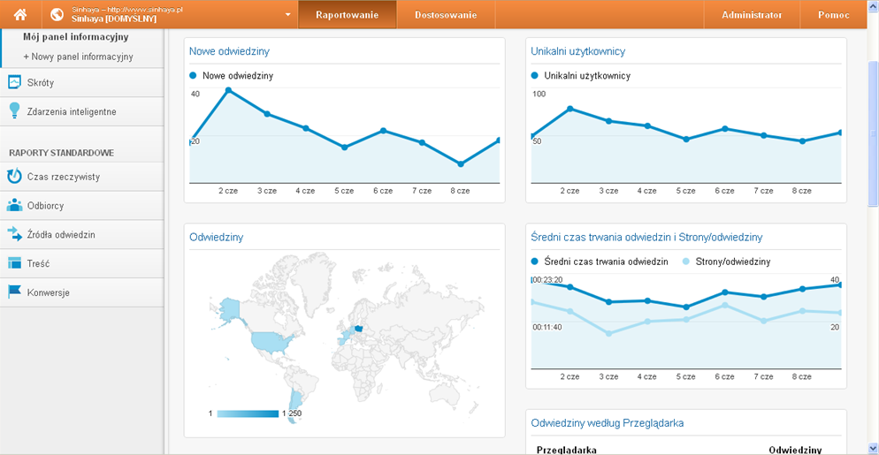Select Mój panel informacyjny in sidebar

pyautogui.click(x=75, y=37)
